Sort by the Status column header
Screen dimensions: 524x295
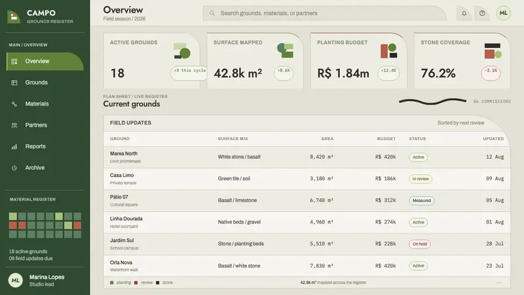417,138
